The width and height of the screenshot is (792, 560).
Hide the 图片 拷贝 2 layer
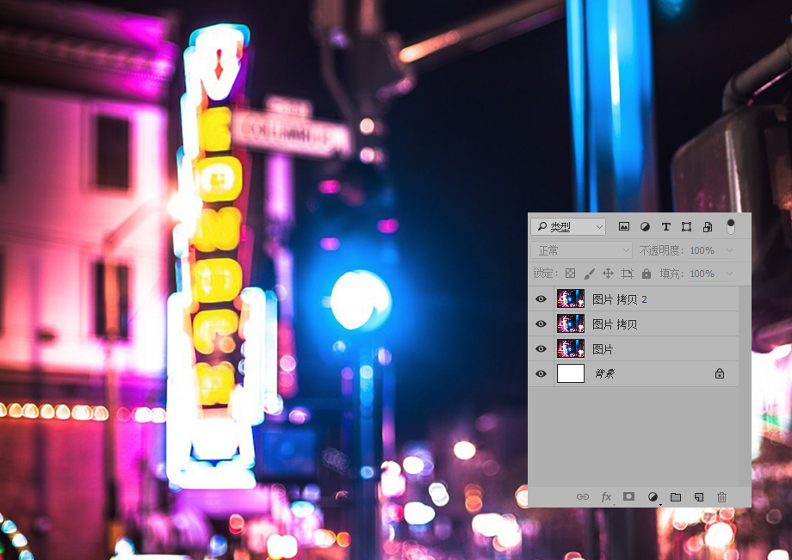click(541, 299)
